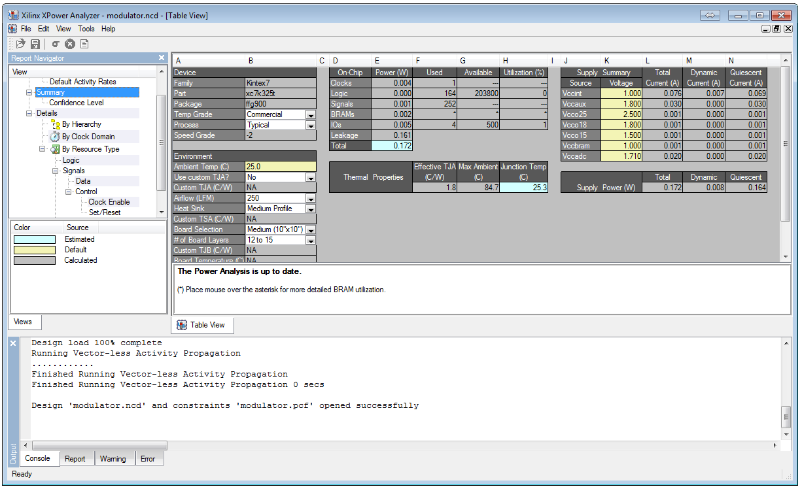The image size is (802, 489).
Task: Open the View menu
Action: point(63,29)
